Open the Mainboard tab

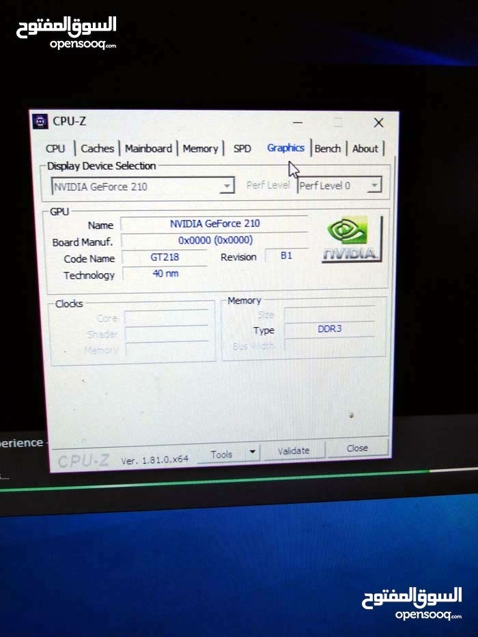(148, 149)
